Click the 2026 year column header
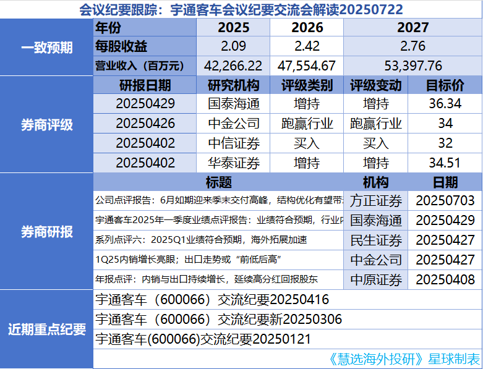Image resolution: width=483 pixels, height=369 pixels. 307,28
